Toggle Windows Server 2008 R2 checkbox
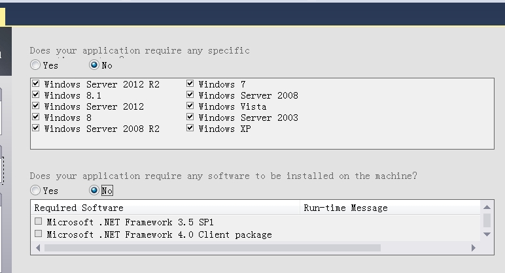This screenshot has height=273, width=505. coord(36,128)
